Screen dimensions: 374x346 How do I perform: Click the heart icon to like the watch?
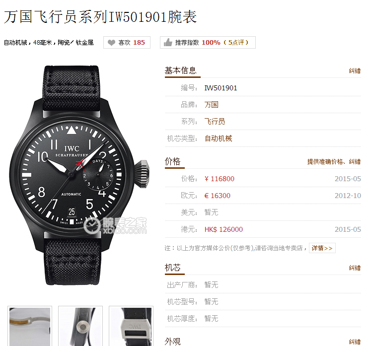click(111, 43)
